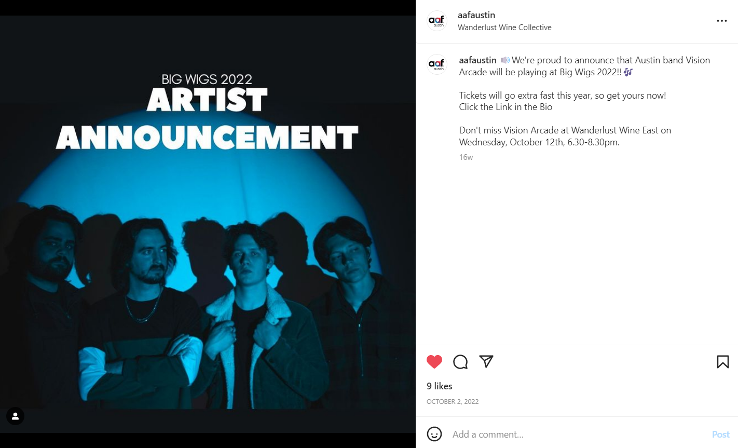Viewport: 738px width, 448px height.
Task: Open the comment bubble icon
Action: 460,362
